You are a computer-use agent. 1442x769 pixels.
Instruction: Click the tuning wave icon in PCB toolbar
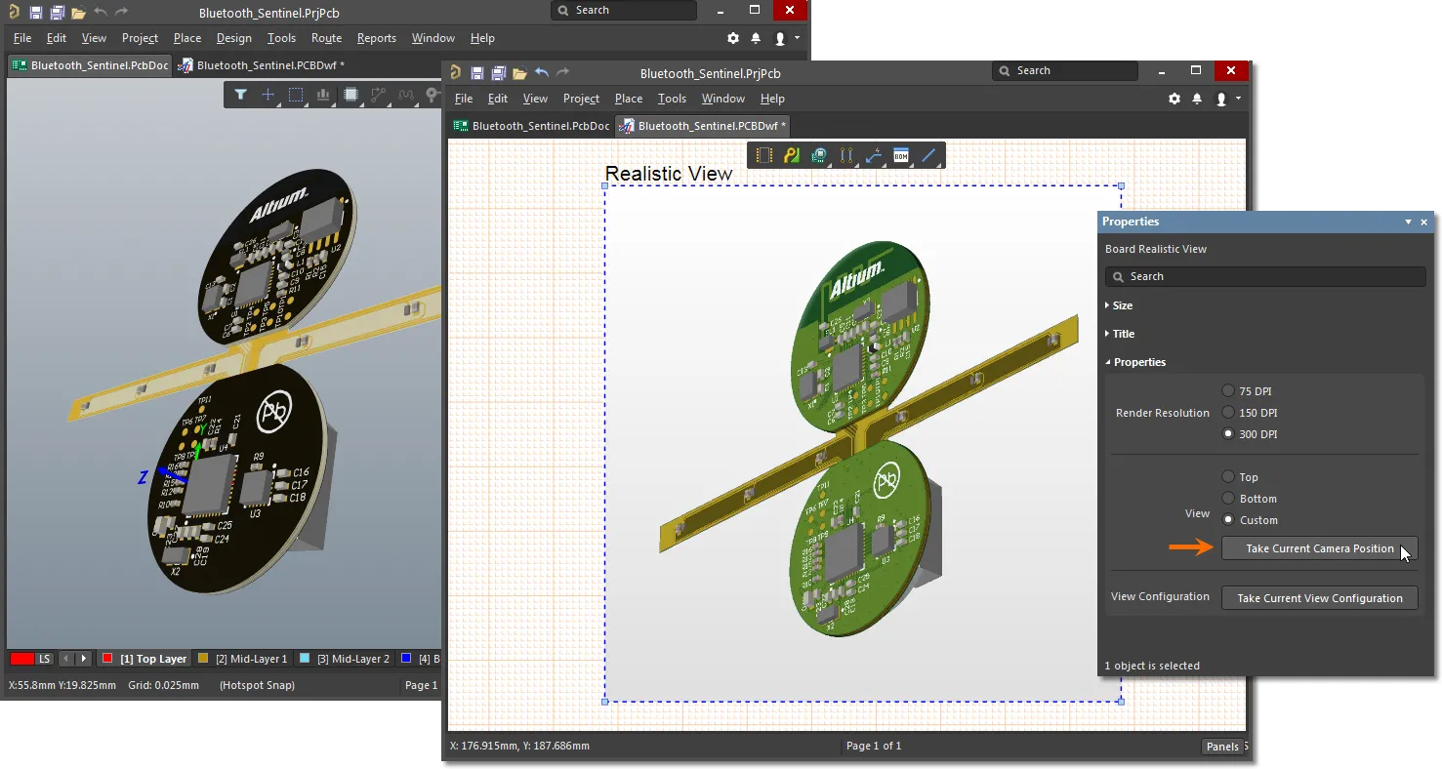(x=406, y=95)
